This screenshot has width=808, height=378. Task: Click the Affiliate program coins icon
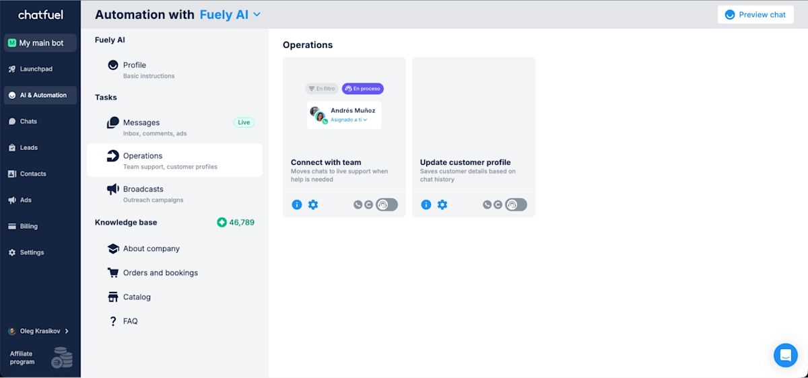click(62, 358)
